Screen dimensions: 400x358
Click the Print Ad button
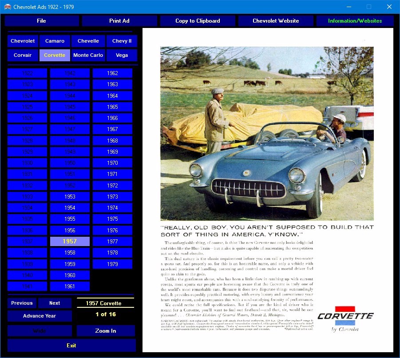[x=119, y=21]
